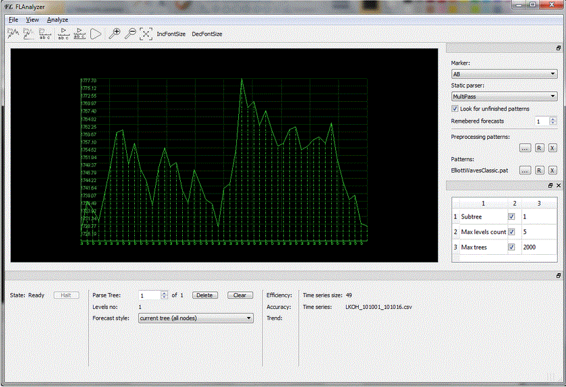Click the open time series chart icon
Viewport: 566px width, 387px height.
pos(13,34)
